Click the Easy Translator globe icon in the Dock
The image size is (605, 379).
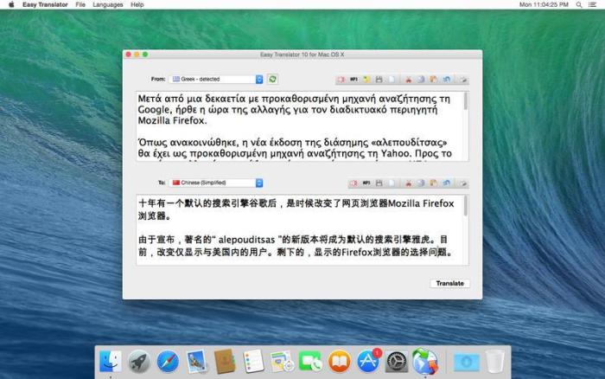tap(425, 362)
